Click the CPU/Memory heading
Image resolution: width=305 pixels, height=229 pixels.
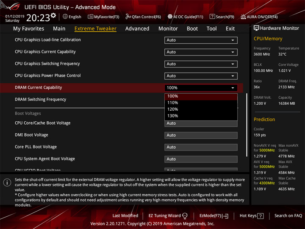(268, 39)
